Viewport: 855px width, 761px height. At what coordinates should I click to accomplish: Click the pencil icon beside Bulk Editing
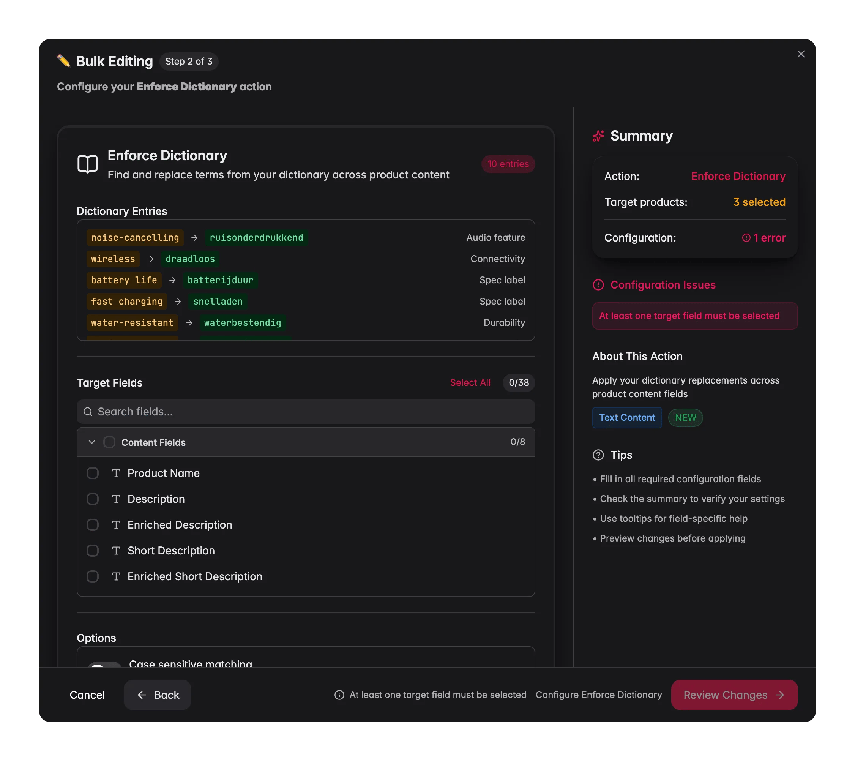point(63,61)
